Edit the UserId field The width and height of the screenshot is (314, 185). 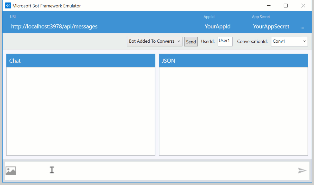point(225,41)
